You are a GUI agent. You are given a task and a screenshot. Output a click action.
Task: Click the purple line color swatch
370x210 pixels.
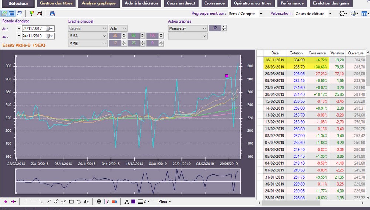point(133,202)
